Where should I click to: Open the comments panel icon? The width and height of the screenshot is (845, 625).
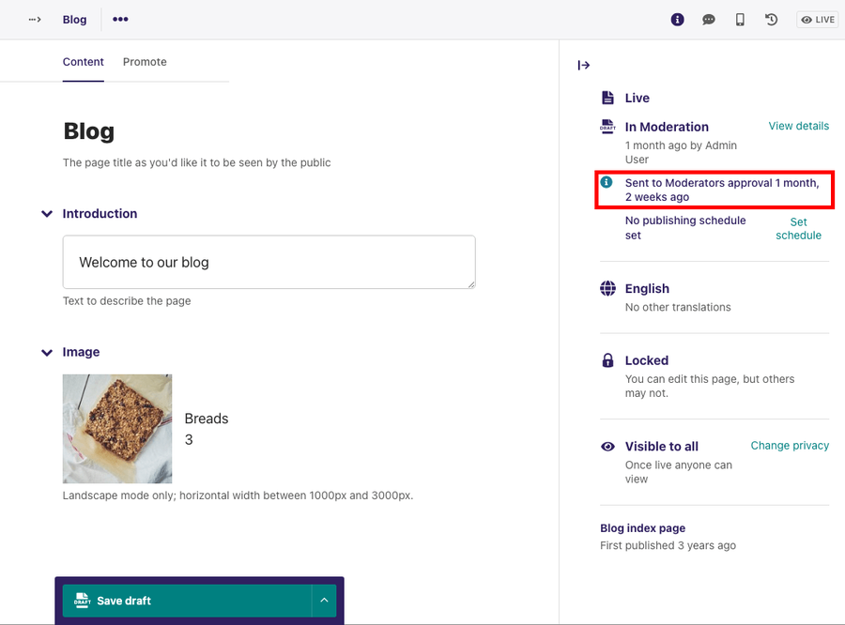point(709,20)
